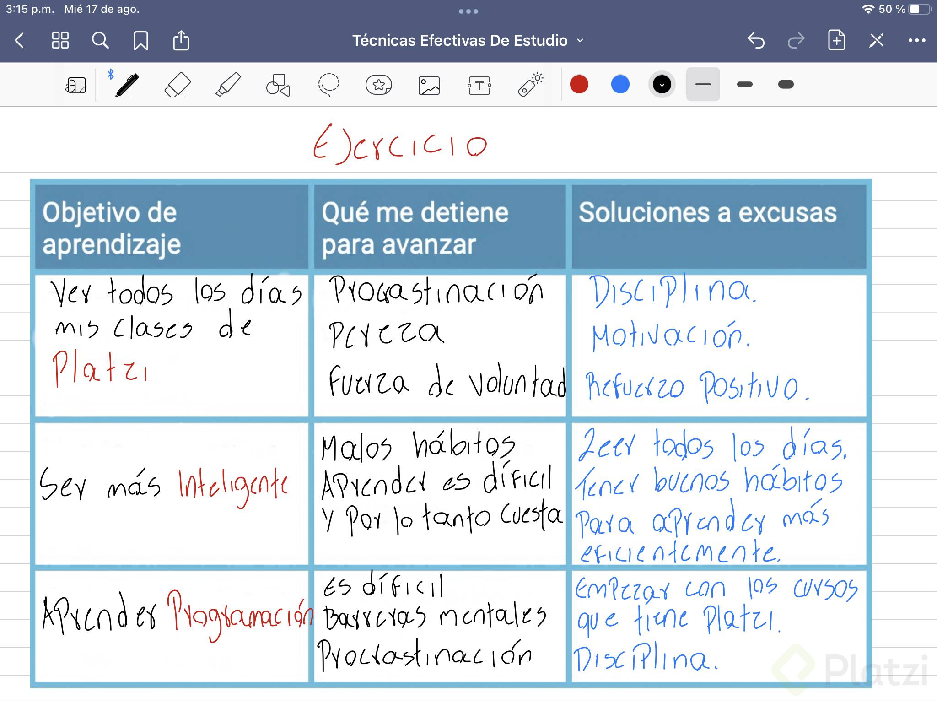Tap the red 'Inteligente' word
Screen dimensions: 937x703
233,488
